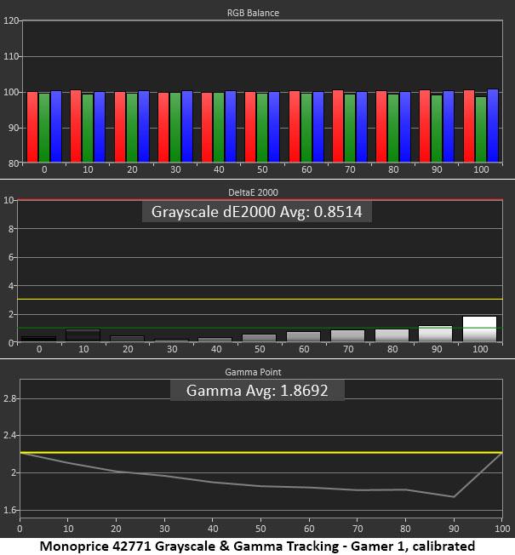The width and height of the screenshot is (515, 555).
Task: Select the Gamma Avg: 1.8692 label
Action: (257, 390)
